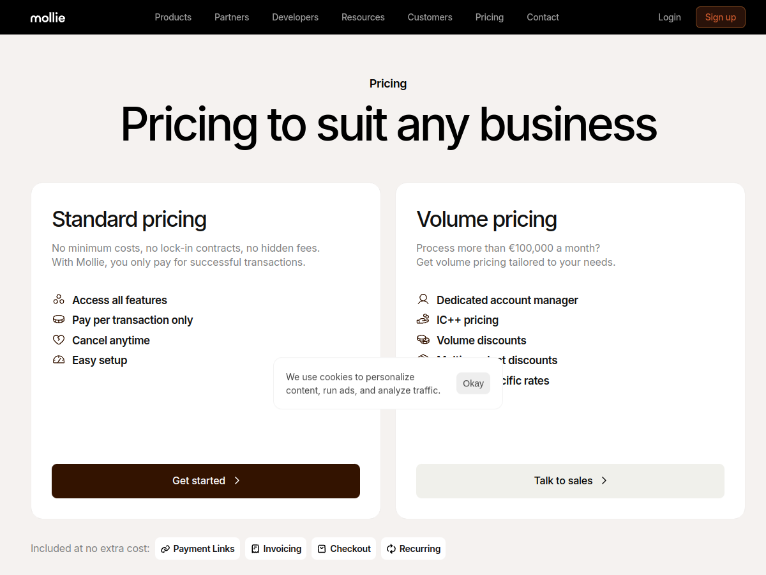The image size is (766, 575).
Task: Click the 'Cancel anytime' heart icon
Action: click(59, 339)
